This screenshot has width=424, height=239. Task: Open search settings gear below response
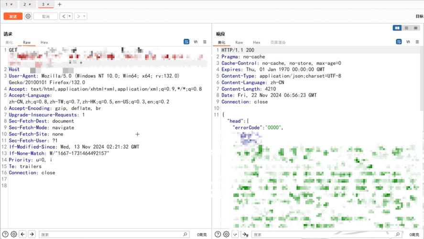[x=226, y=234]
